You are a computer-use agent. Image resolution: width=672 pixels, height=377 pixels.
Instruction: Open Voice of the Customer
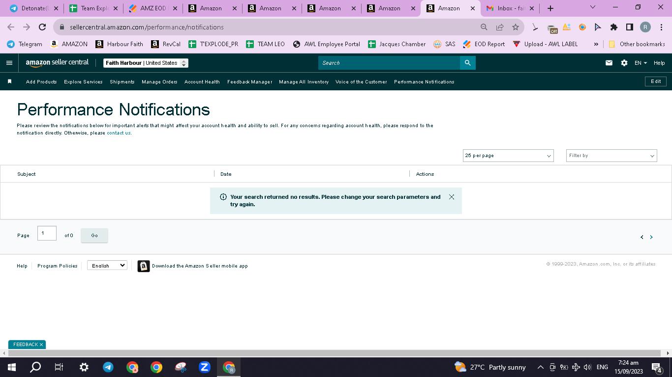point(361,81)
